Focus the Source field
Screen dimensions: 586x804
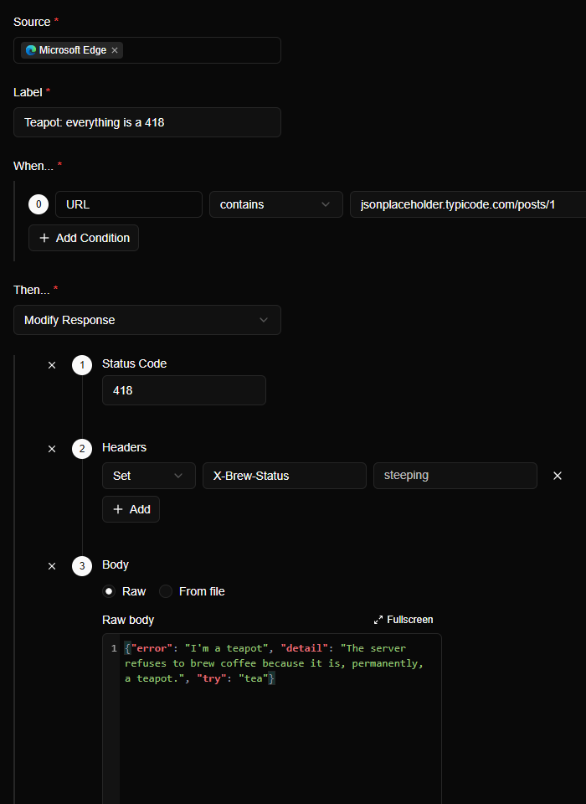pyautogui.click(x=147, y=50)
